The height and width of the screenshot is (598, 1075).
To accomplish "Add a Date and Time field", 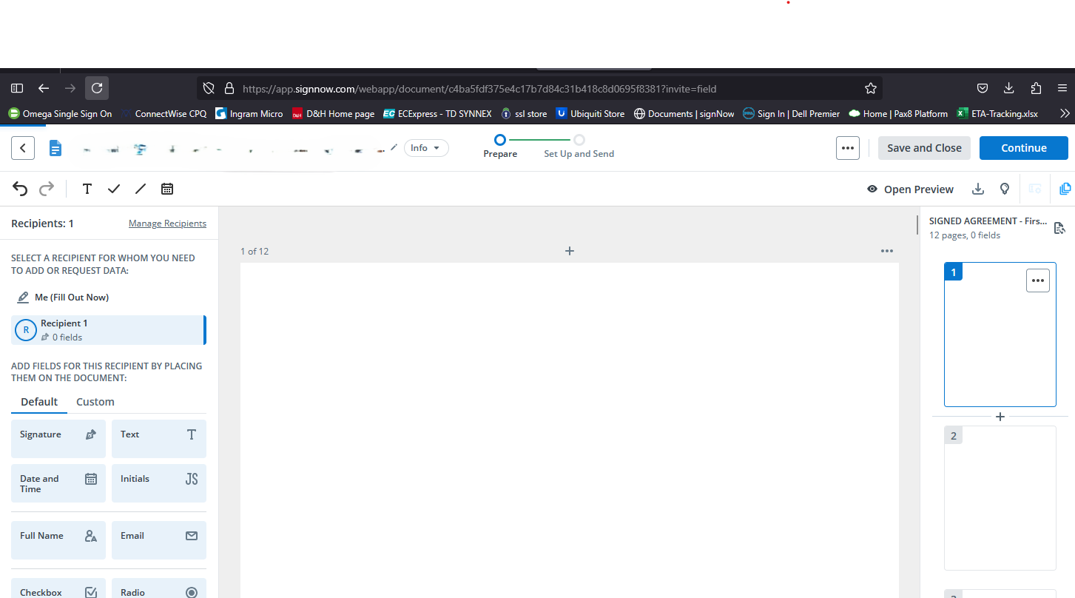I will [x=58, y=483].
